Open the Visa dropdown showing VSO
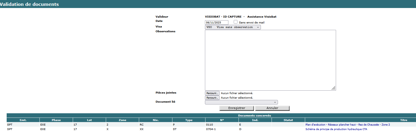416x137 pixels. point(233,27)
